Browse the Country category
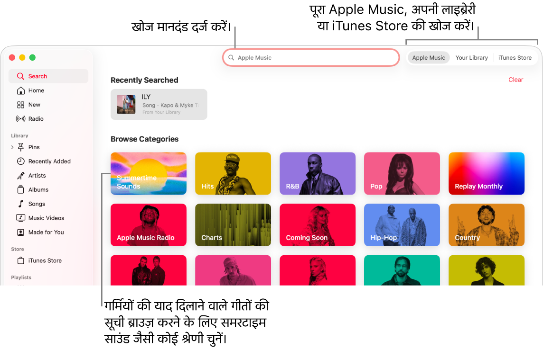 click(x=487, y=225)
